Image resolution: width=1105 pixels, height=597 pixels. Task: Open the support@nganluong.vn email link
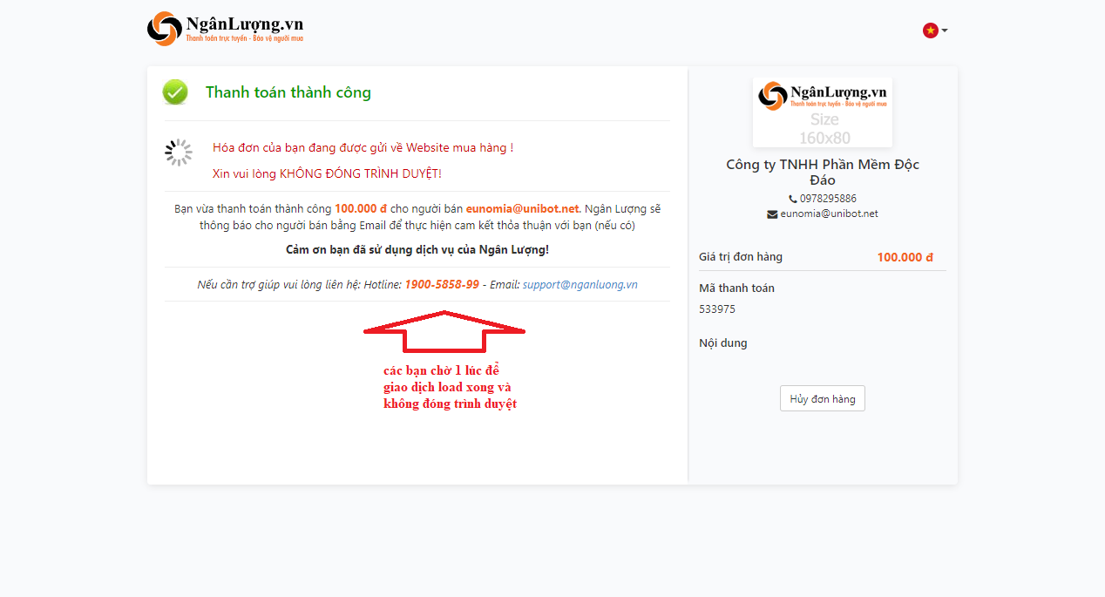pyautogui.click(x=580, y=285)
